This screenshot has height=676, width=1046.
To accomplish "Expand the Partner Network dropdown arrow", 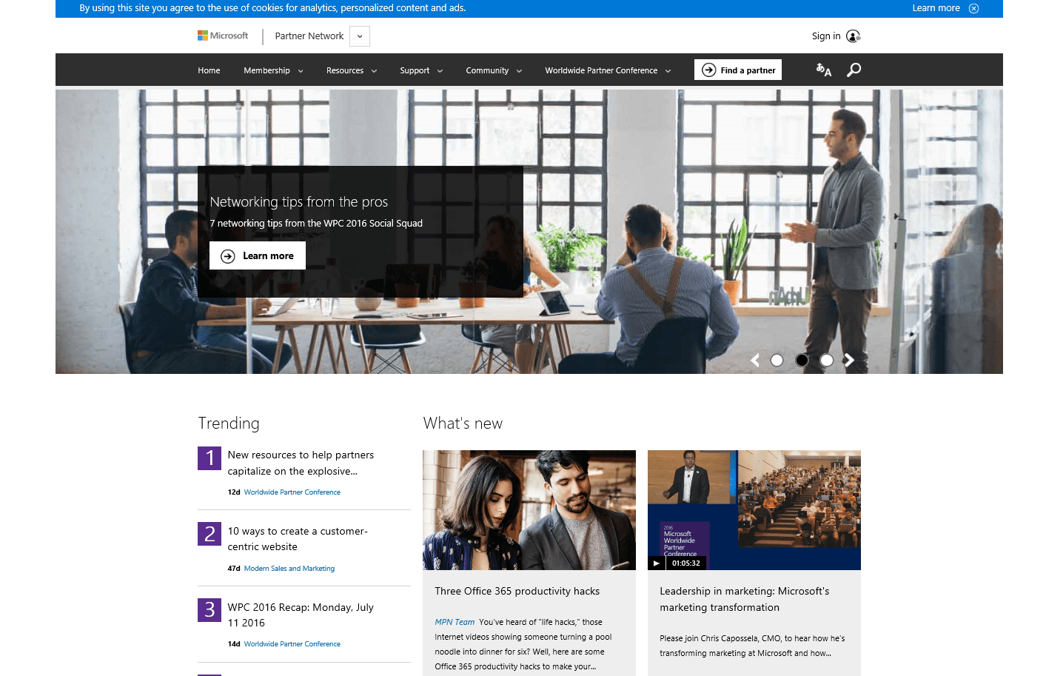I will coord(360,36).
